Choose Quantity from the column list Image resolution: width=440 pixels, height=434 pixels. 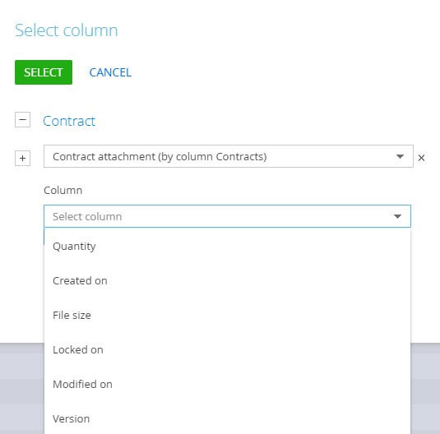[x=227, y=247]
